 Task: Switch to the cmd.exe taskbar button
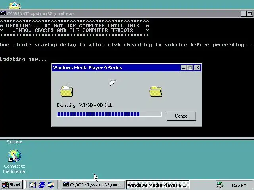(x=93, y=185)
